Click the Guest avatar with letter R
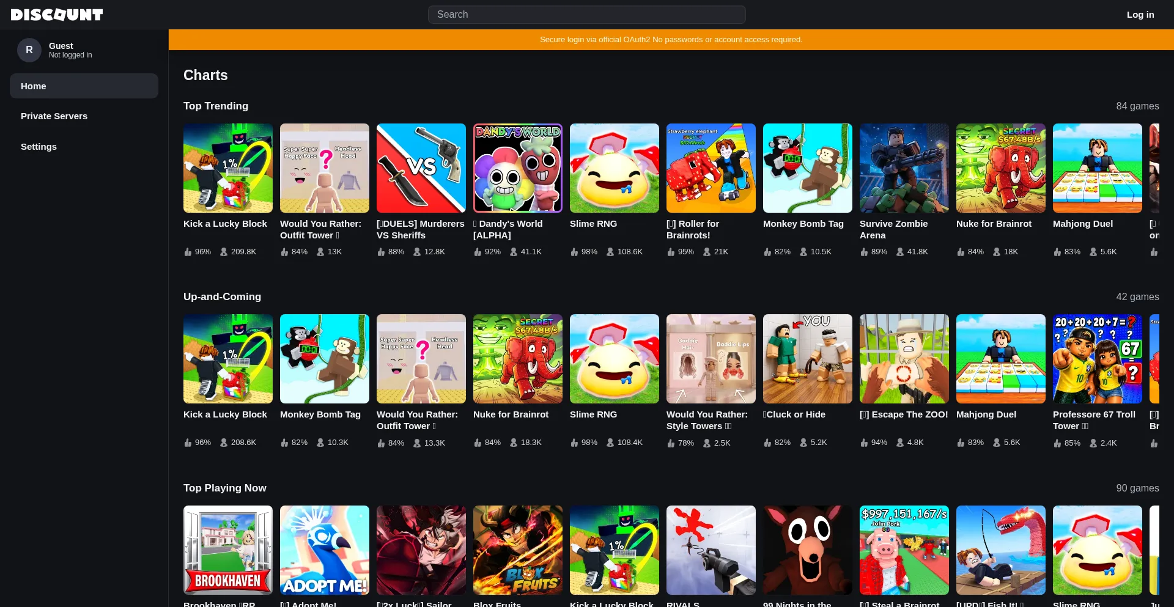1174x607 pixels. (29, 50)
